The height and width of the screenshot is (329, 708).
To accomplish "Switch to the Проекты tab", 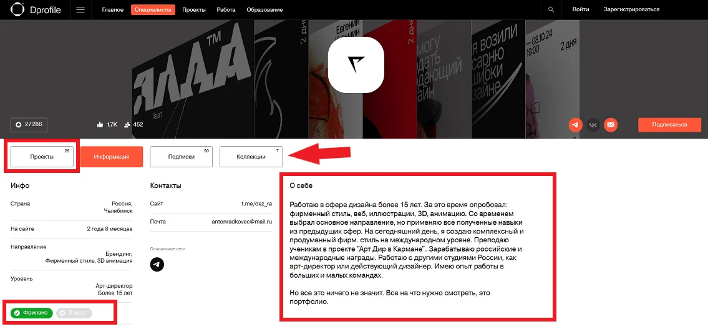I will (42, 157).
